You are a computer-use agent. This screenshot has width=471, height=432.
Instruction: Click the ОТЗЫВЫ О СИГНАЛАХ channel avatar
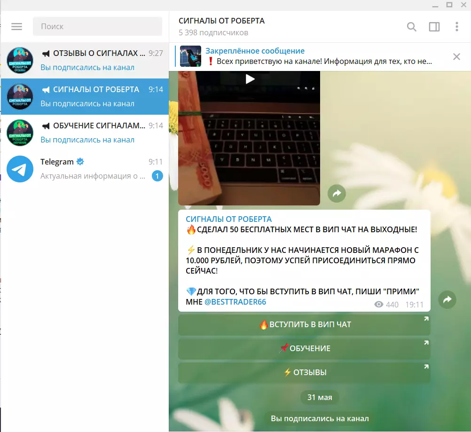coord(20,60)
